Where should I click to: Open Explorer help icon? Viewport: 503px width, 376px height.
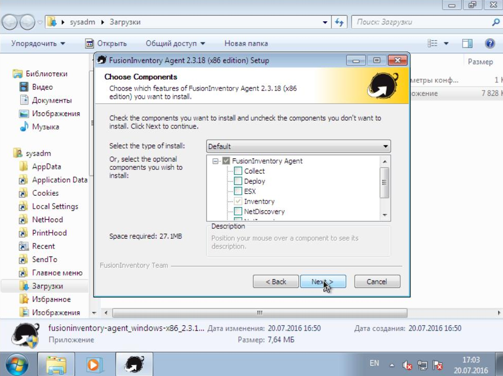(490, 43)
